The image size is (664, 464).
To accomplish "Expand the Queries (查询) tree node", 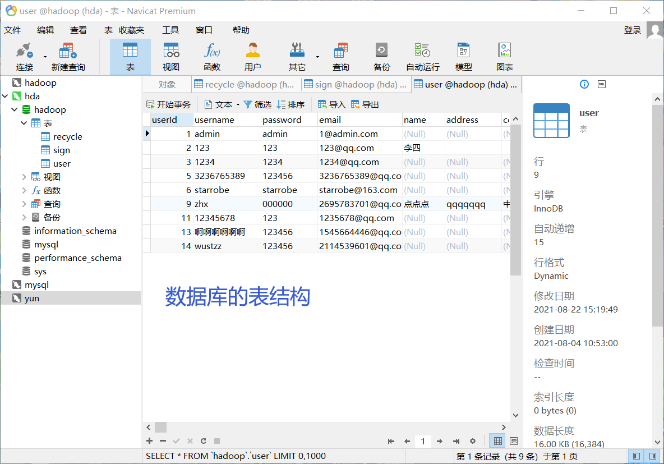I will click(x=24, y=204).
